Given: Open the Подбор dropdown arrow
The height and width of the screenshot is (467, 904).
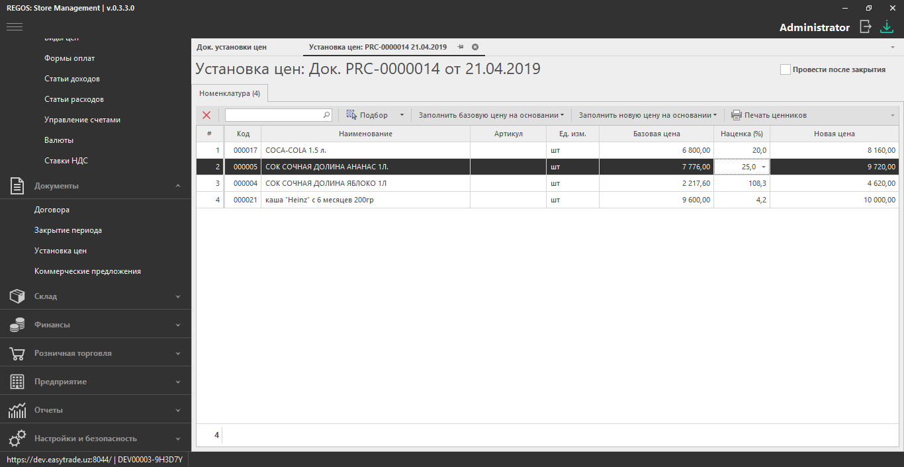Looking at the screenshot, I should coord(401,115).
